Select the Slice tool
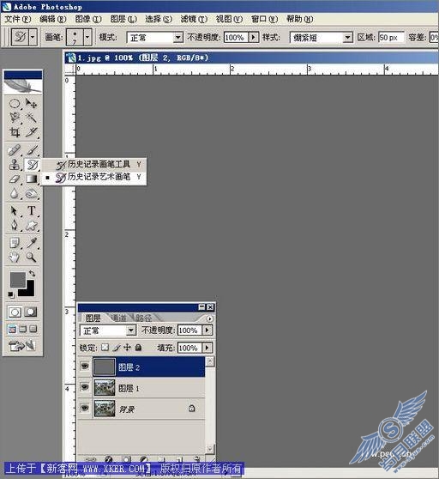 (31, 132)
